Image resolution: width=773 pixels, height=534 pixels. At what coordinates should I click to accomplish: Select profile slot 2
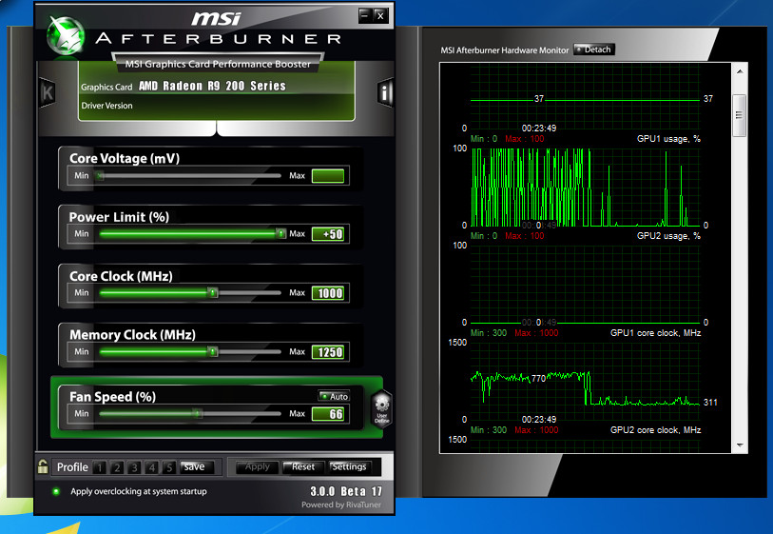click(x=117, y=466)
